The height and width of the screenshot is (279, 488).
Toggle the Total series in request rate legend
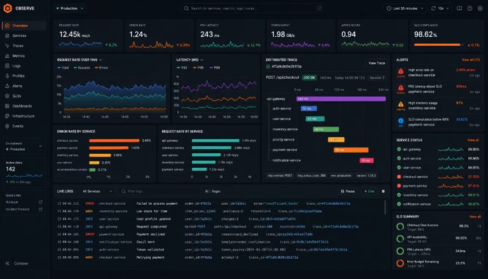[63, 67]
